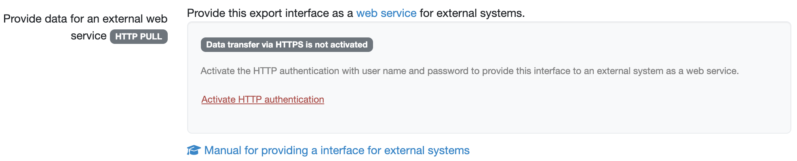
Task: Click the HTTP PULL badge
Action: click(139, 37)
